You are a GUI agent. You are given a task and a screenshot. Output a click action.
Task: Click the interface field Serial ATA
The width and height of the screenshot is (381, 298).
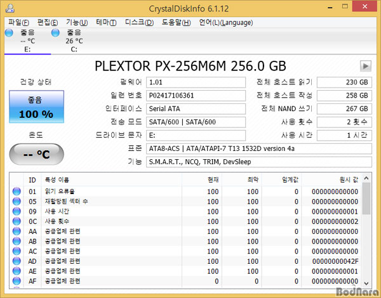[196, 108]
